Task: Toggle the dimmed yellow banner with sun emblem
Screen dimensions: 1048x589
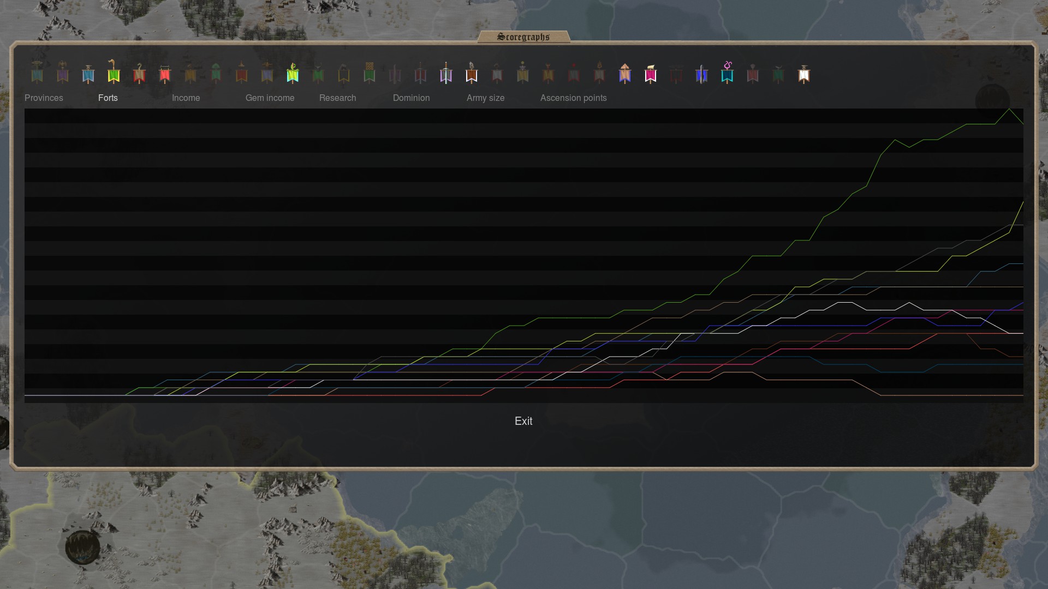Action: [523, 73]
